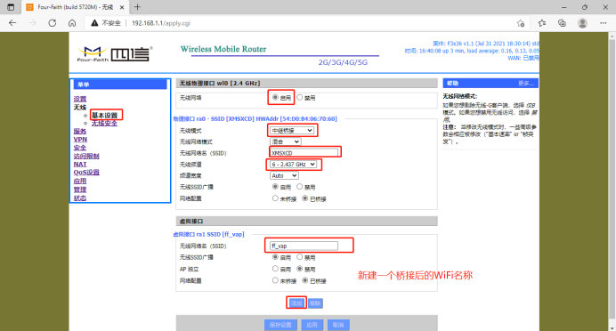
Task: Click the browser back arrow icon
Action: coord(12,23)
